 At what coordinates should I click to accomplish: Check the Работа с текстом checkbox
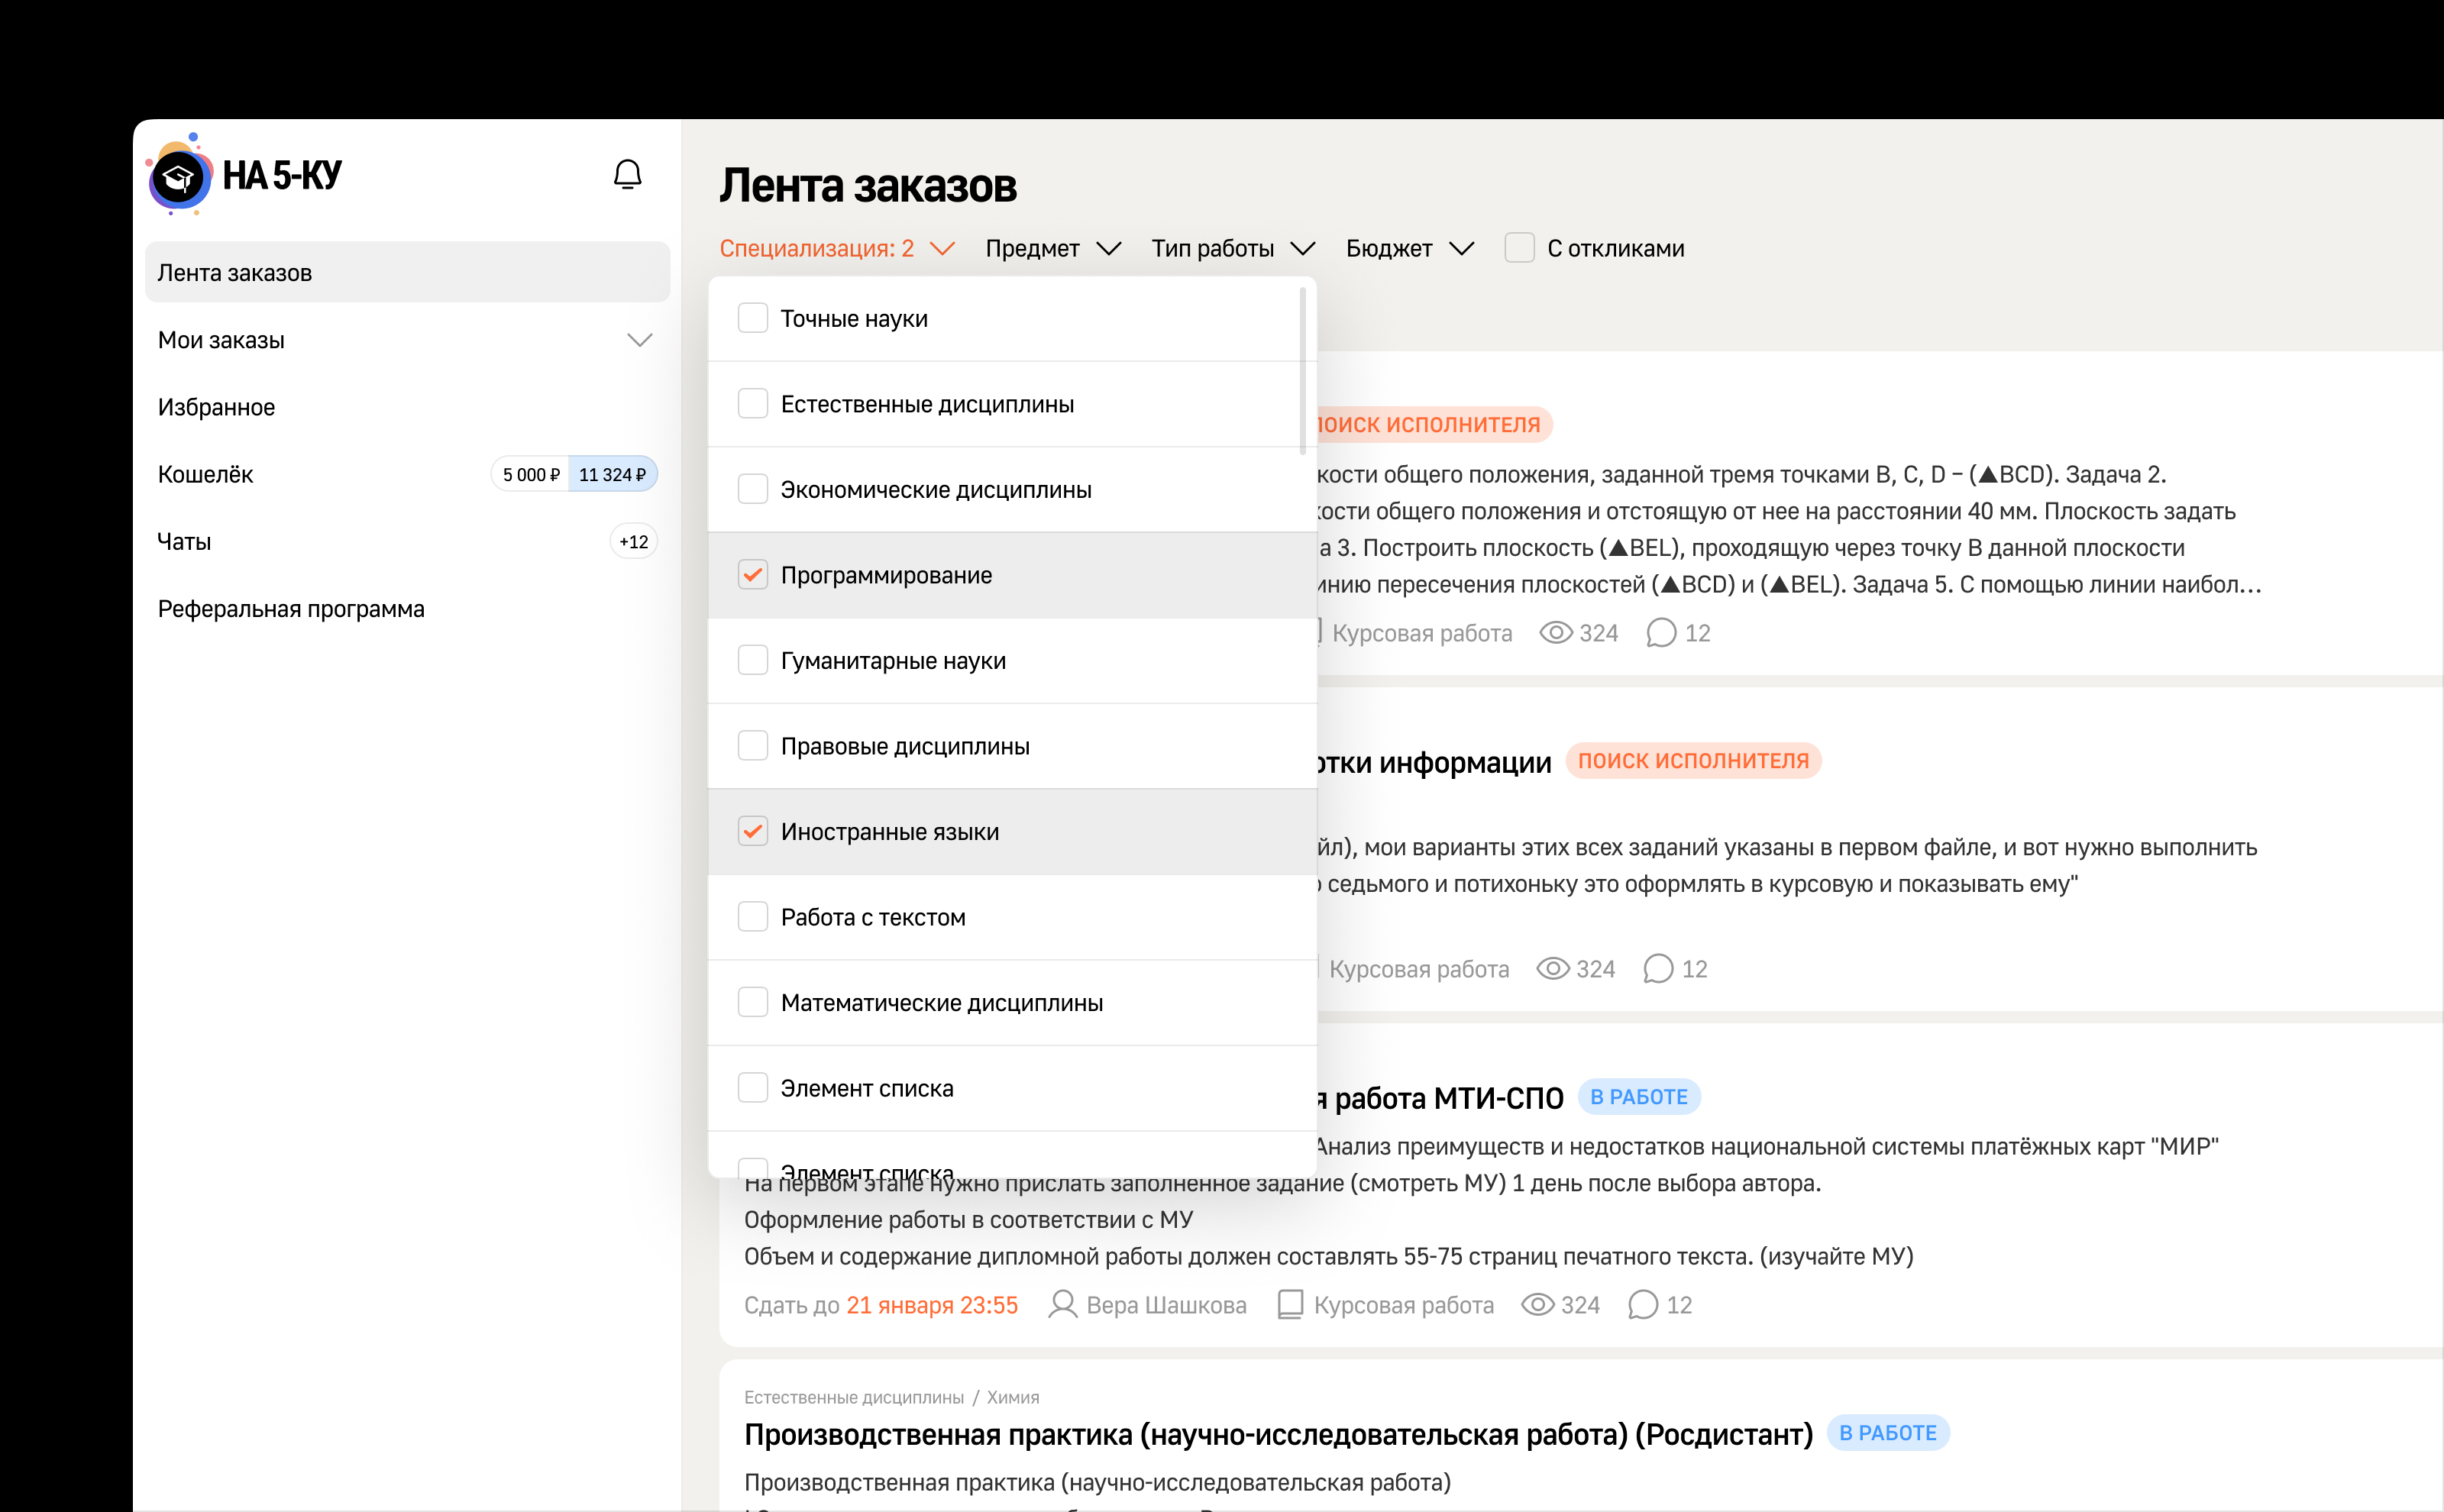[753, 917]
